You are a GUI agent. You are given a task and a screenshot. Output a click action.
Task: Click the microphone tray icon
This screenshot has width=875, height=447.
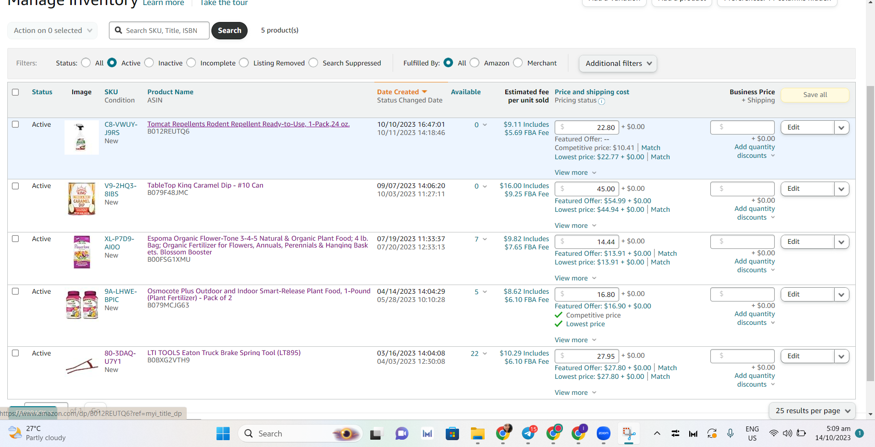pos(730,433)
